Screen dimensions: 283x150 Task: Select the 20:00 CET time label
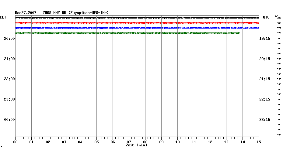(9, 39)
